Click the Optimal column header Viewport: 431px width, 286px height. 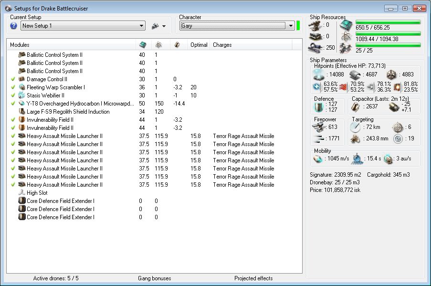click(199, 45)
